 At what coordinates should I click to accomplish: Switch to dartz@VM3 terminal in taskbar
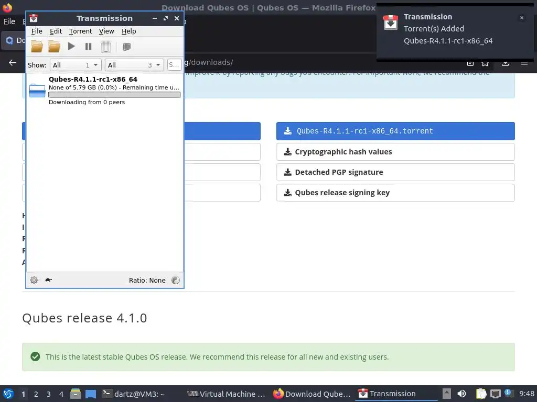click(x=134, y=394)
